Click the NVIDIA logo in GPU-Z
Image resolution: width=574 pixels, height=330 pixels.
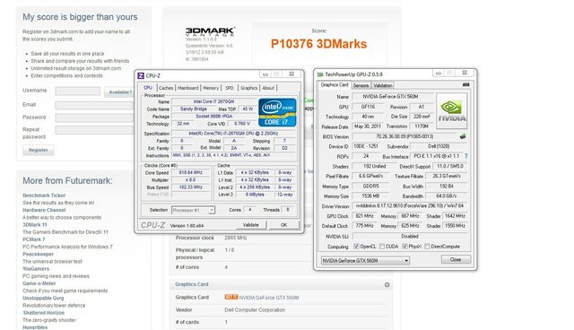pos(452,110)
